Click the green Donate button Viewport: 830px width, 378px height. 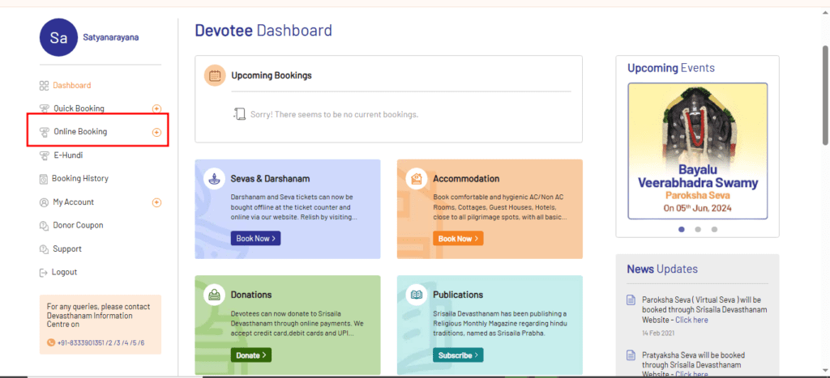point(250,355)
